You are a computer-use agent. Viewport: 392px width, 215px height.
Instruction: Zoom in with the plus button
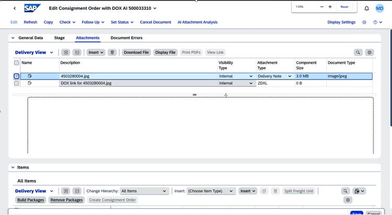point(330,7)
